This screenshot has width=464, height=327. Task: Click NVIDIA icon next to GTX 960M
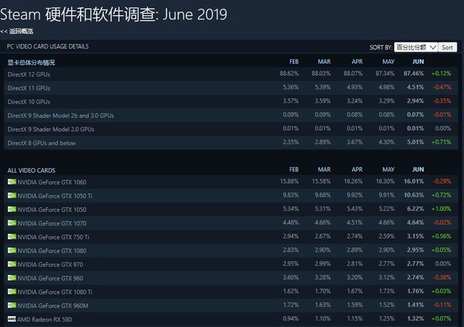(12, 305)
